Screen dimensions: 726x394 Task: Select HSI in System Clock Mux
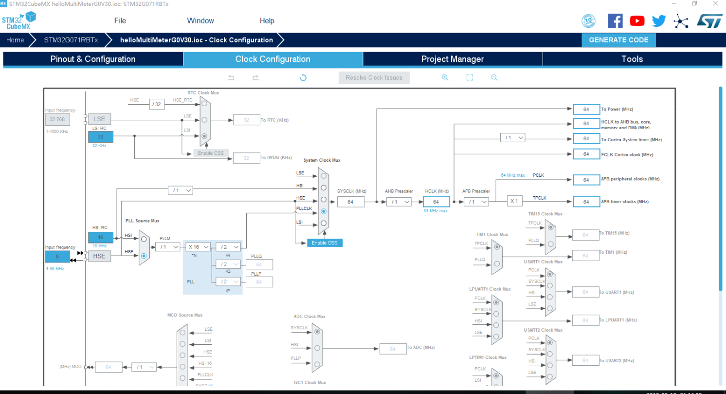coord(323,188)
